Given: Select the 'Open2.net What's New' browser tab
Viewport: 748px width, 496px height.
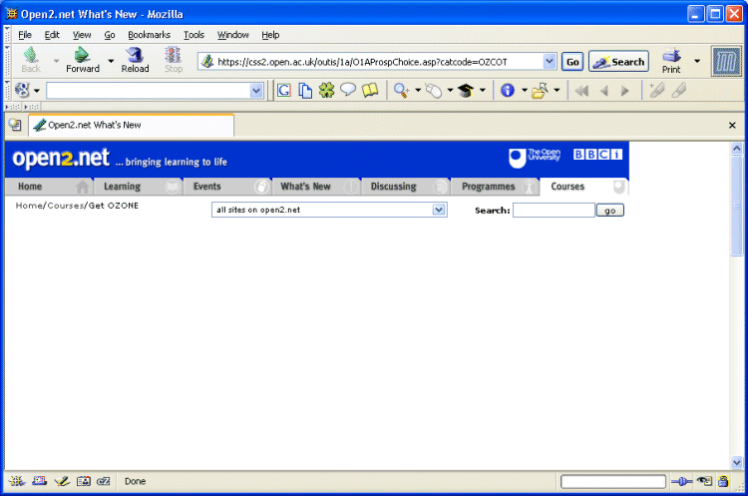Looking at the screenshot, I should pos(132,125).
